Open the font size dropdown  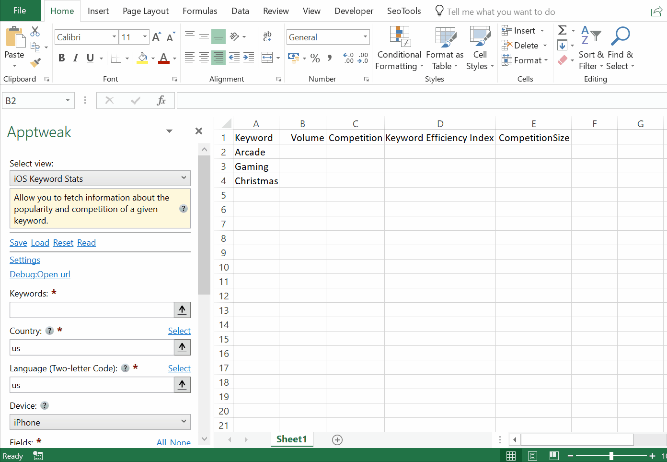pyautogui.click(x=145, y=37)
